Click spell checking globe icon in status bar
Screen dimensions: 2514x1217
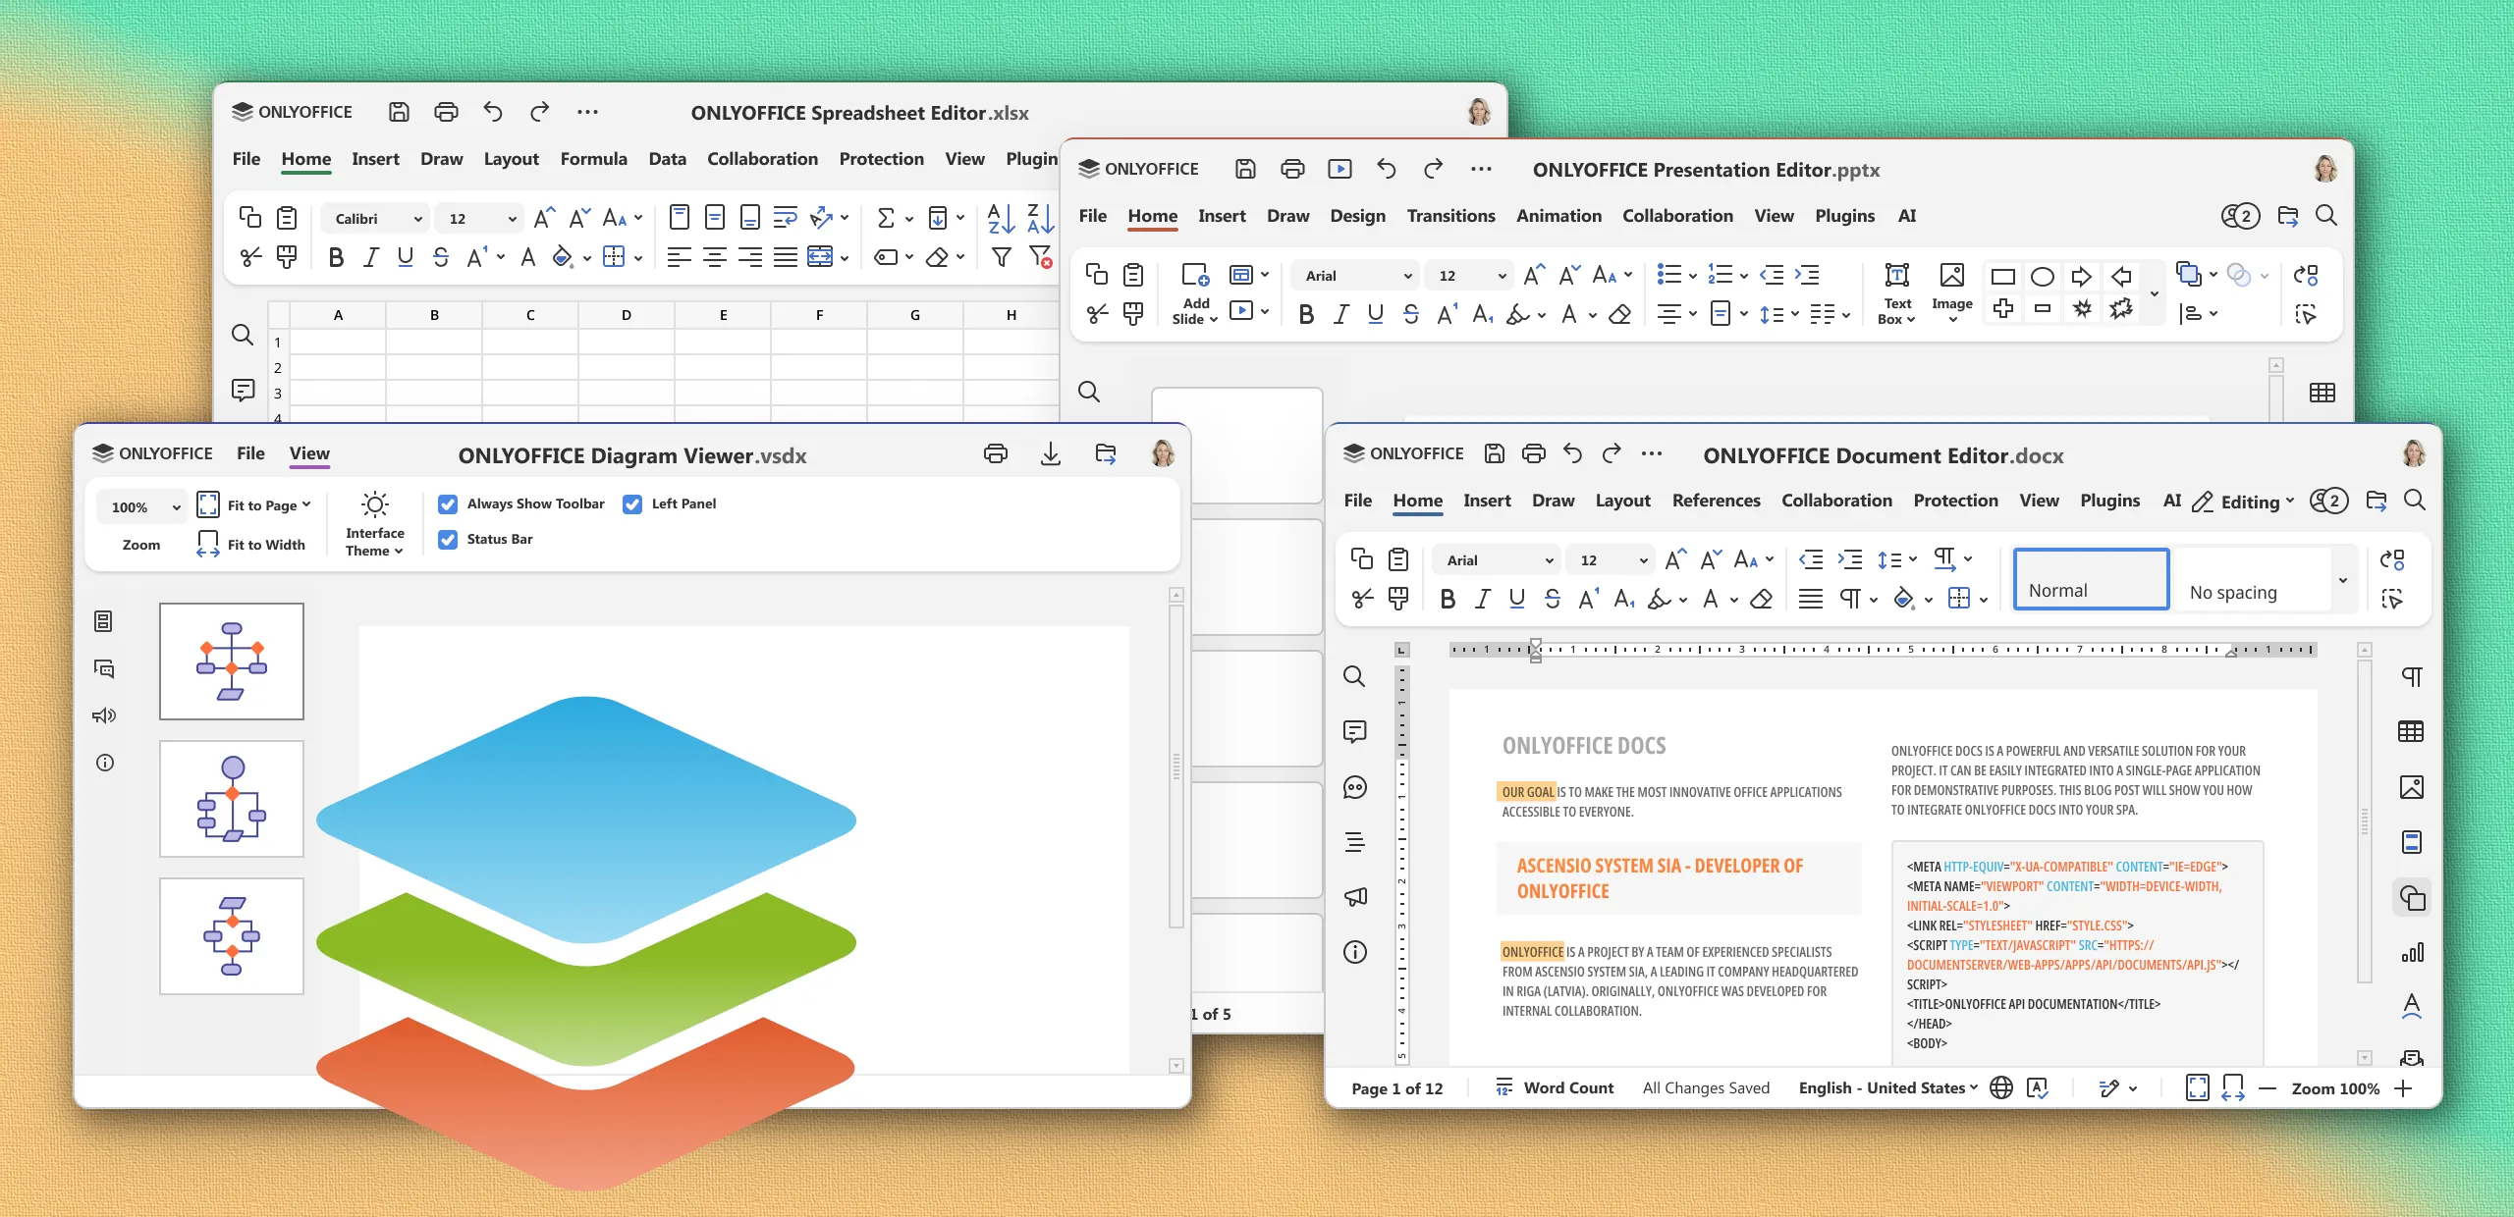pos(2000,1087)
